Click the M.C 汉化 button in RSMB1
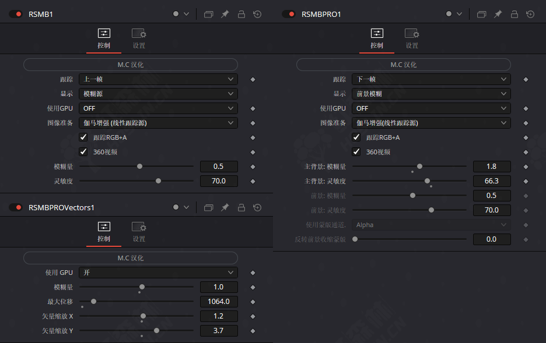 pos(131,65)
